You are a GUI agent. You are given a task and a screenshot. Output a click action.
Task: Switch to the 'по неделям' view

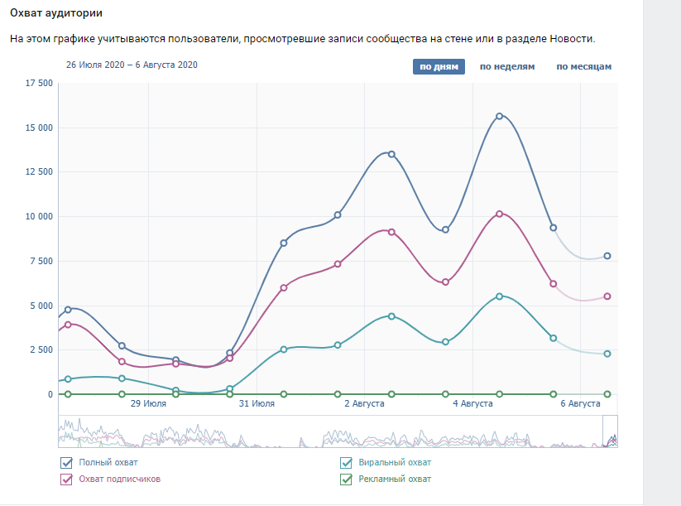pos(507,67)
